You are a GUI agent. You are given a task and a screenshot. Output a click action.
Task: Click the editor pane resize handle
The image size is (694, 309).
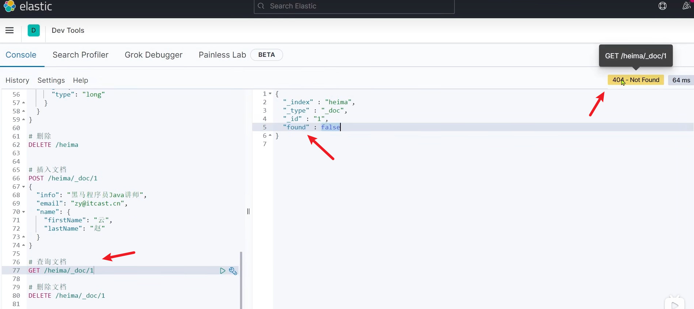(x=248, y=211)
